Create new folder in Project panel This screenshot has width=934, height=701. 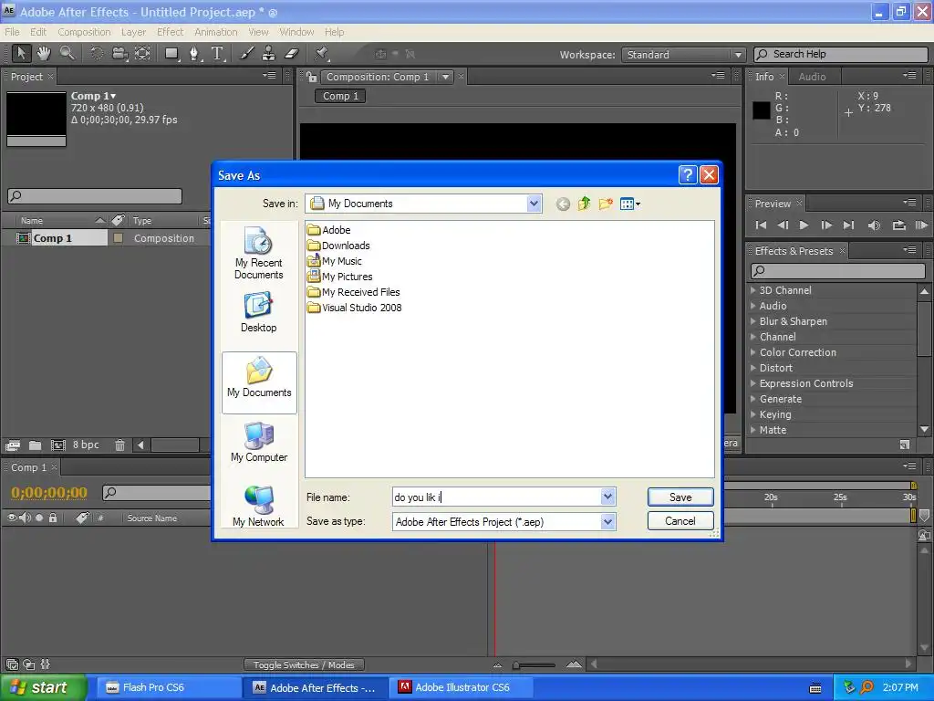pos(36,445)
